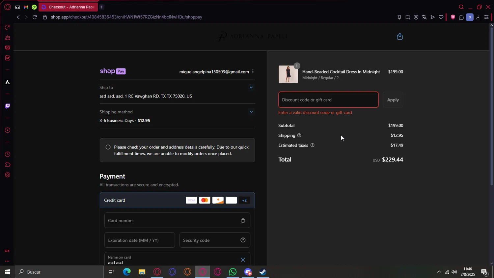This screenshot has width=494, height=278.
Task: Open the pinned Gmail tab
Action: 26,7
